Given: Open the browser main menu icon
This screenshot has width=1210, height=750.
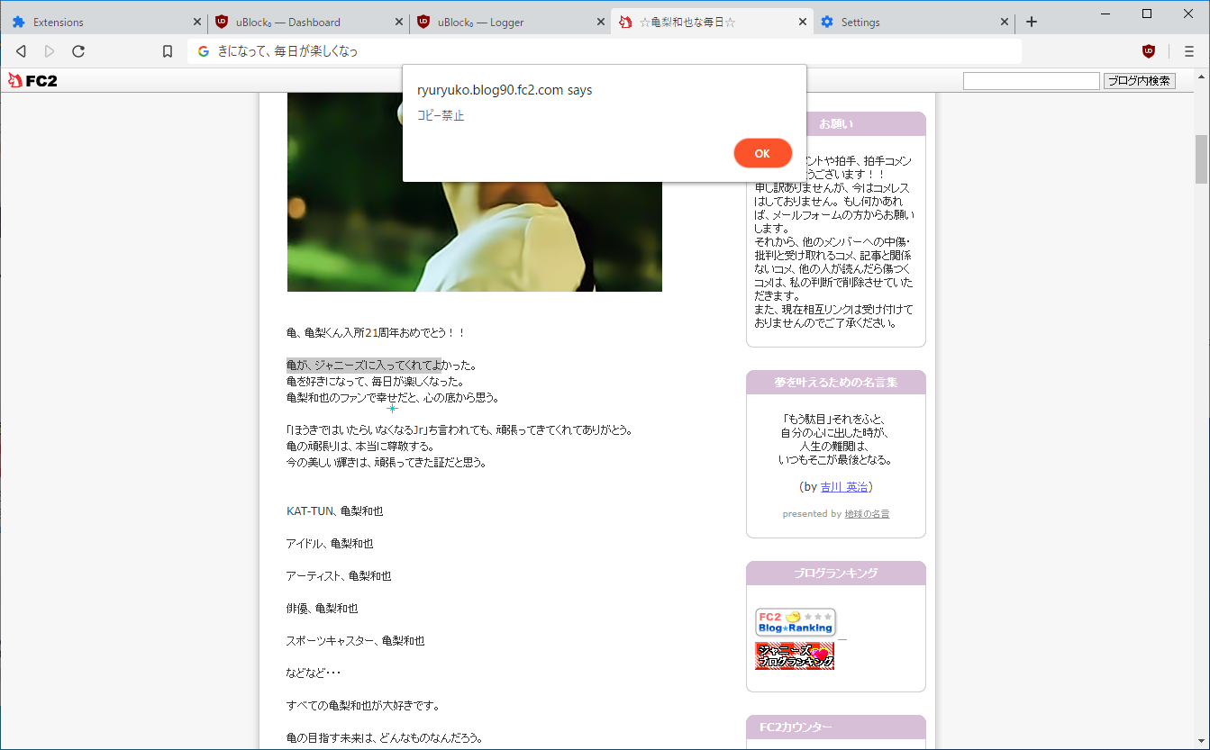Looking at the screenshot, I should coord(1189,51).
